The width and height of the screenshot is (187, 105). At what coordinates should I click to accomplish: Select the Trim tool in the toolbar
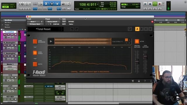click(x=46, y=4)
